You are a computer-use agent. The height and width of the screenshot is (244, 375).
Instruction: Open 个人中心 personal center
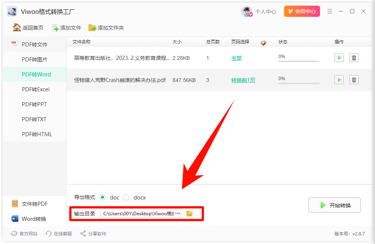pyautogui.click(x=266, y=12)
